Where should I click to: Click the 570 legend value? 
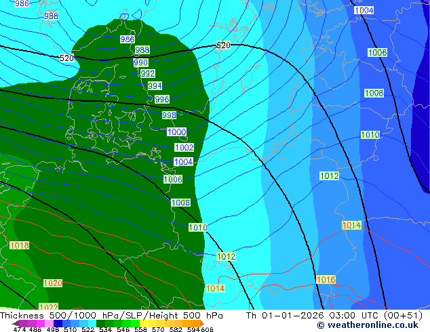click(158, 329)
